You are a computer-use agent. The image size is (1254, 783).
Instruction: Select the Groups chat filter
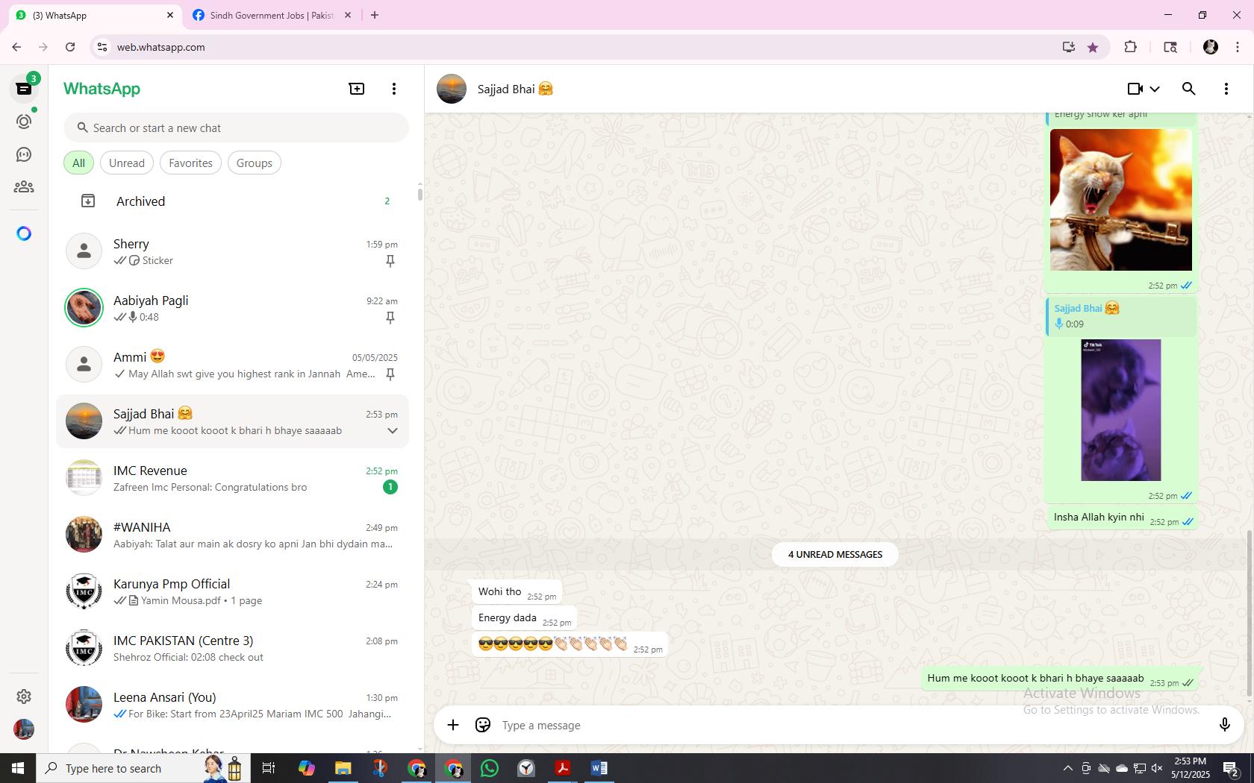click(255, 163)
